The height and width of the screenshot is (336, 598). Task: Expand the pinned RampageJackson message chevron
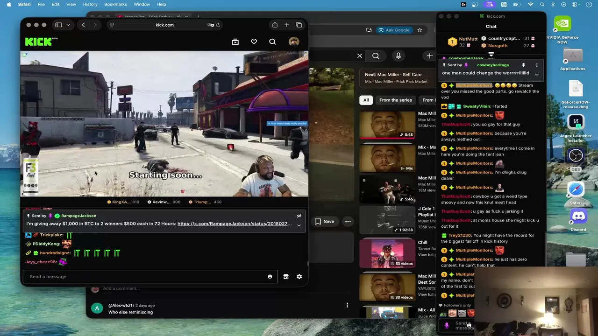[299, 225]
